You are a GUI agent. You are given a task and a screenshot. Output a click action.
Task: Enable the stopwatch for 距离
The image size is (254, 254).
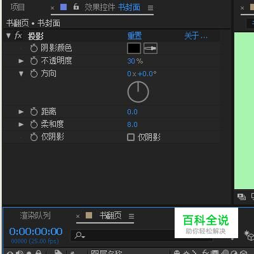(x=34, y=112)
